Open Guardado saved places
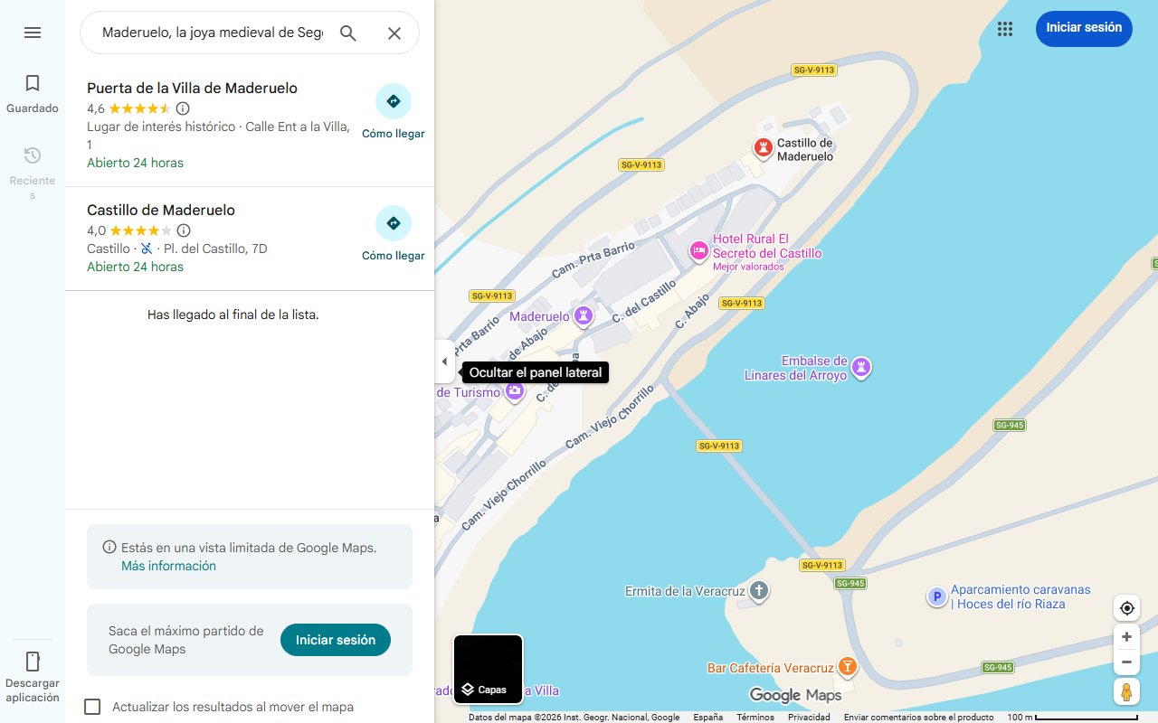The image size is (1158, 723). point(33,94)
